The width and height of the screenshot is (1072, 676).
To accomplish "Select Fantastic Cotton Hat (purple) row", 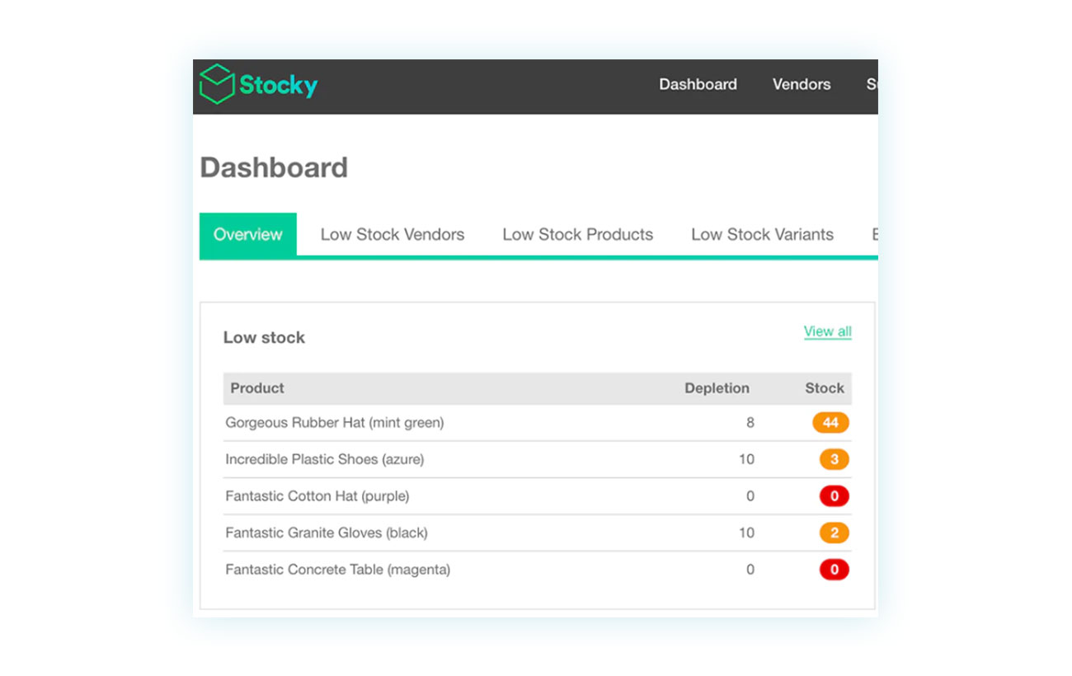I will coord(538,496).
